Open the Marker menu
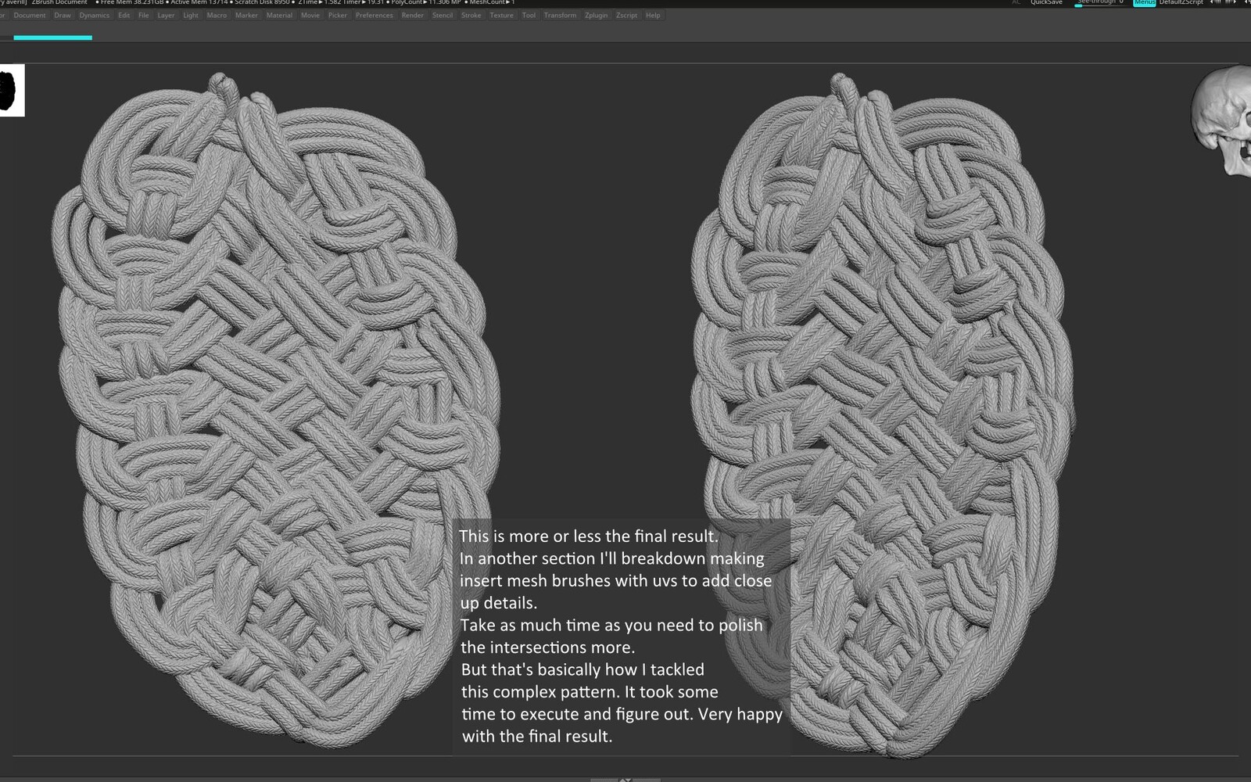 click(x=246, y=16)
